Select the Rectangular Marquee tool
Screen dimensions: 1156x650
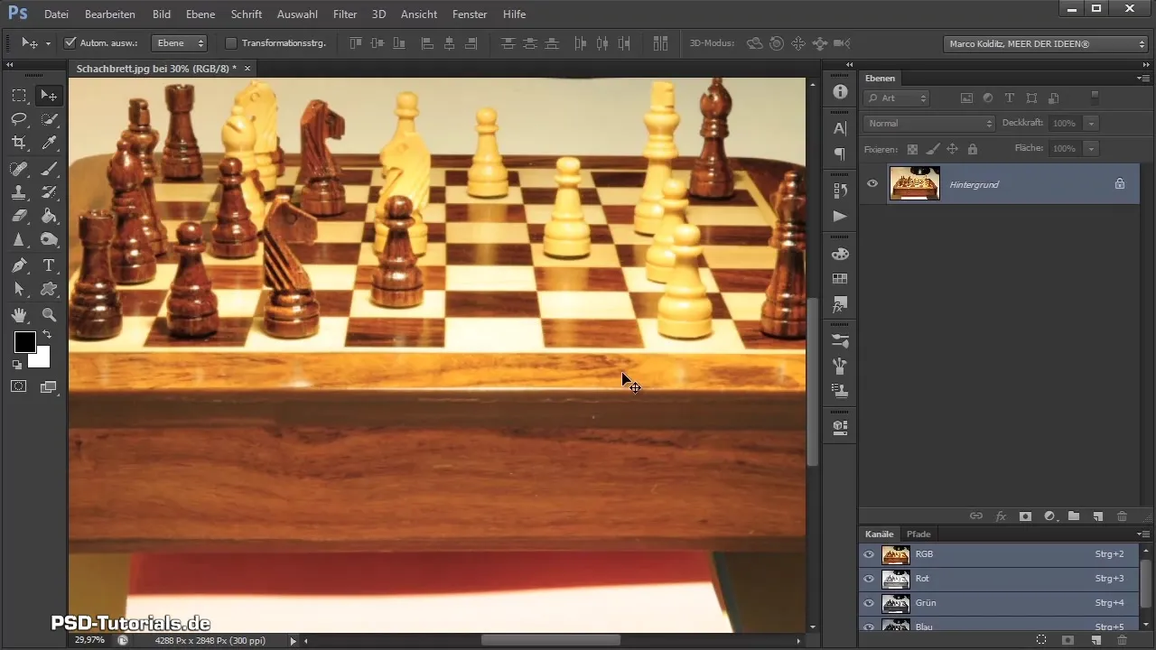19,96
